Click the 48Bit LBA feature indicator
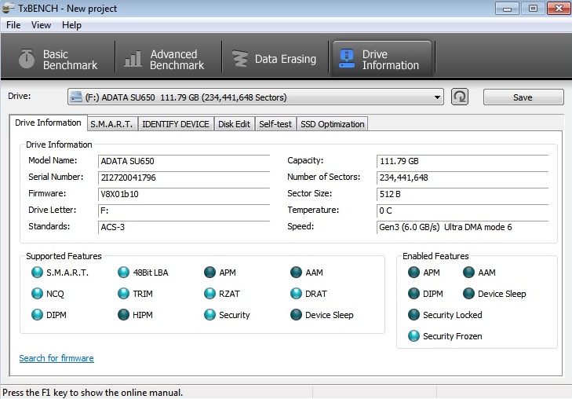 tap(123, 273)
